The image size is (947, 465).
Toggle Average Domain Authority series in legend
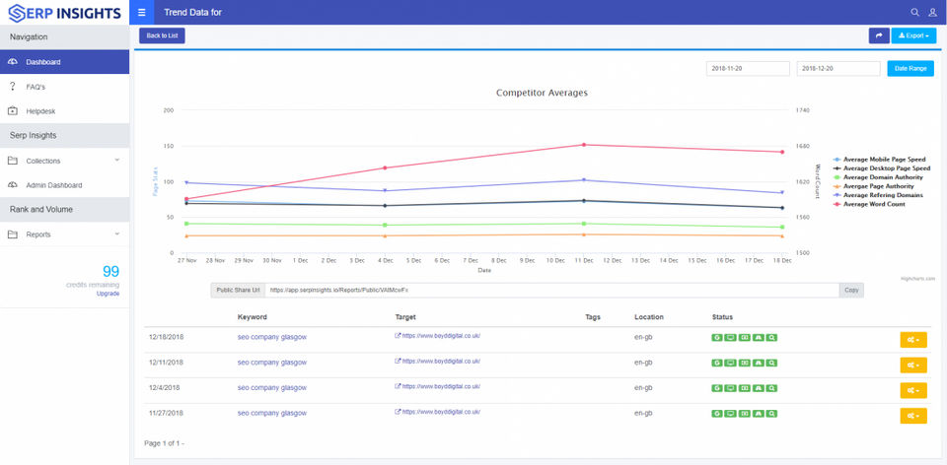tap(878, 177)
